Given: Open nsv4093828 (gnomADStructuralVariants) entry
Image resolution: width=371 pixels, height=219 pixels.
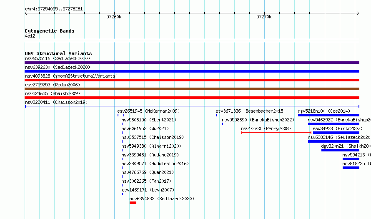Looking at the screenshot, I should click(71, 76).
